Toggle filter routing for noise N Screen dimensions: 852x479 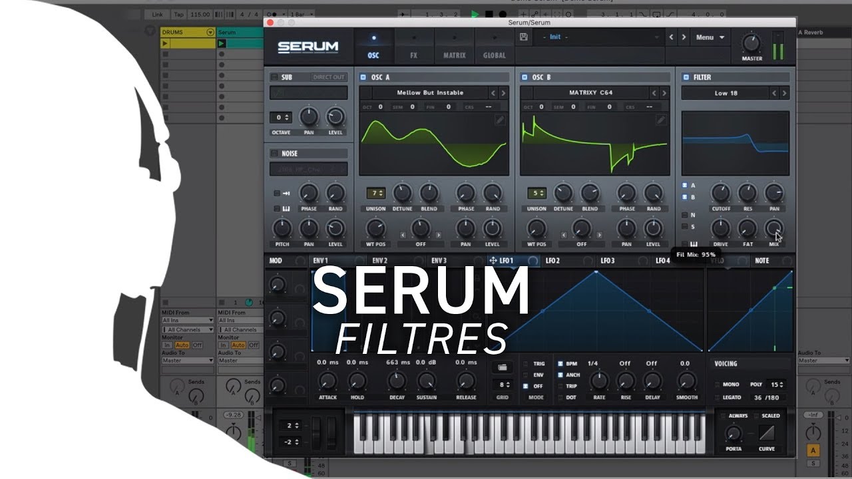(x=684, y=215)
